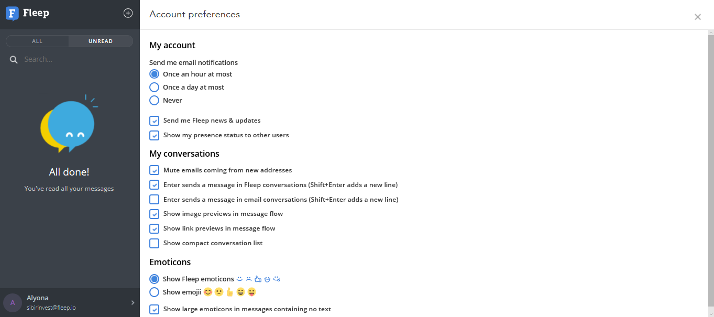Click the Alyona avatar icon
714x317 pixels.
point(13,302)
